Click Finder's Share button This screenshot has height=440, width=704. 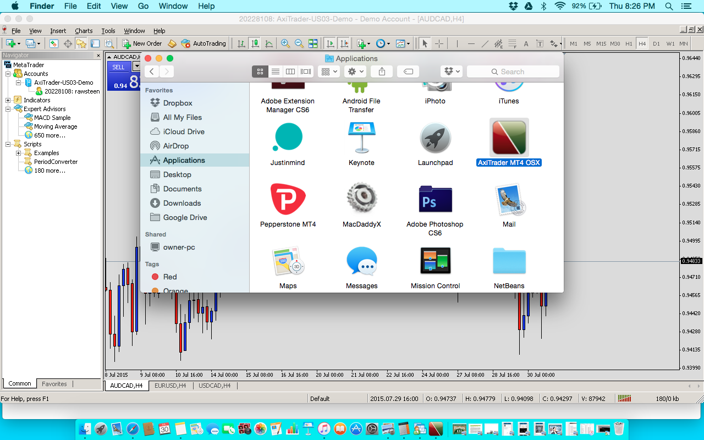pyautogui.click(x=382, y=71)
